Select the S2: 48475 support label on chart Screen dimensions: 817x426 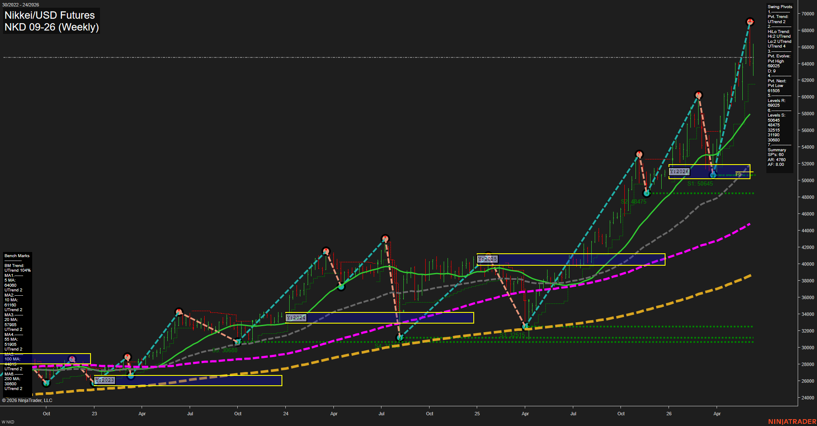pyautogui.click(x=633, y=201)
